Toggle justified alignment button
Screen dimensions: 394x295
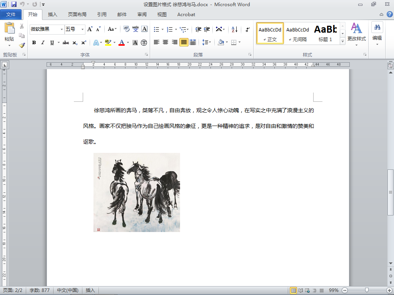[184, 42]
